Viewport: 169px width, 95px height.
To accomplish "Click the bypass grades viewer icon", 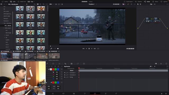I will tap(128, 4).
